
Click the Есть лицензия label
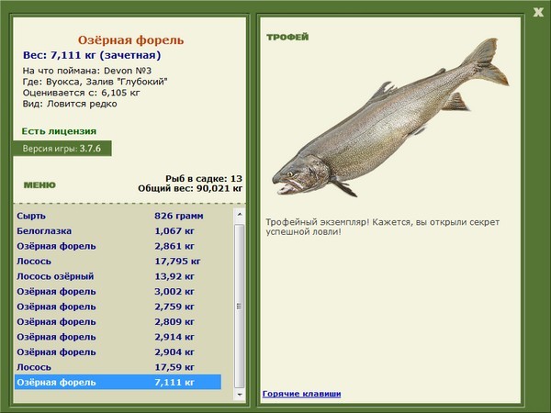pyautogui.click(x=59, y=131)
